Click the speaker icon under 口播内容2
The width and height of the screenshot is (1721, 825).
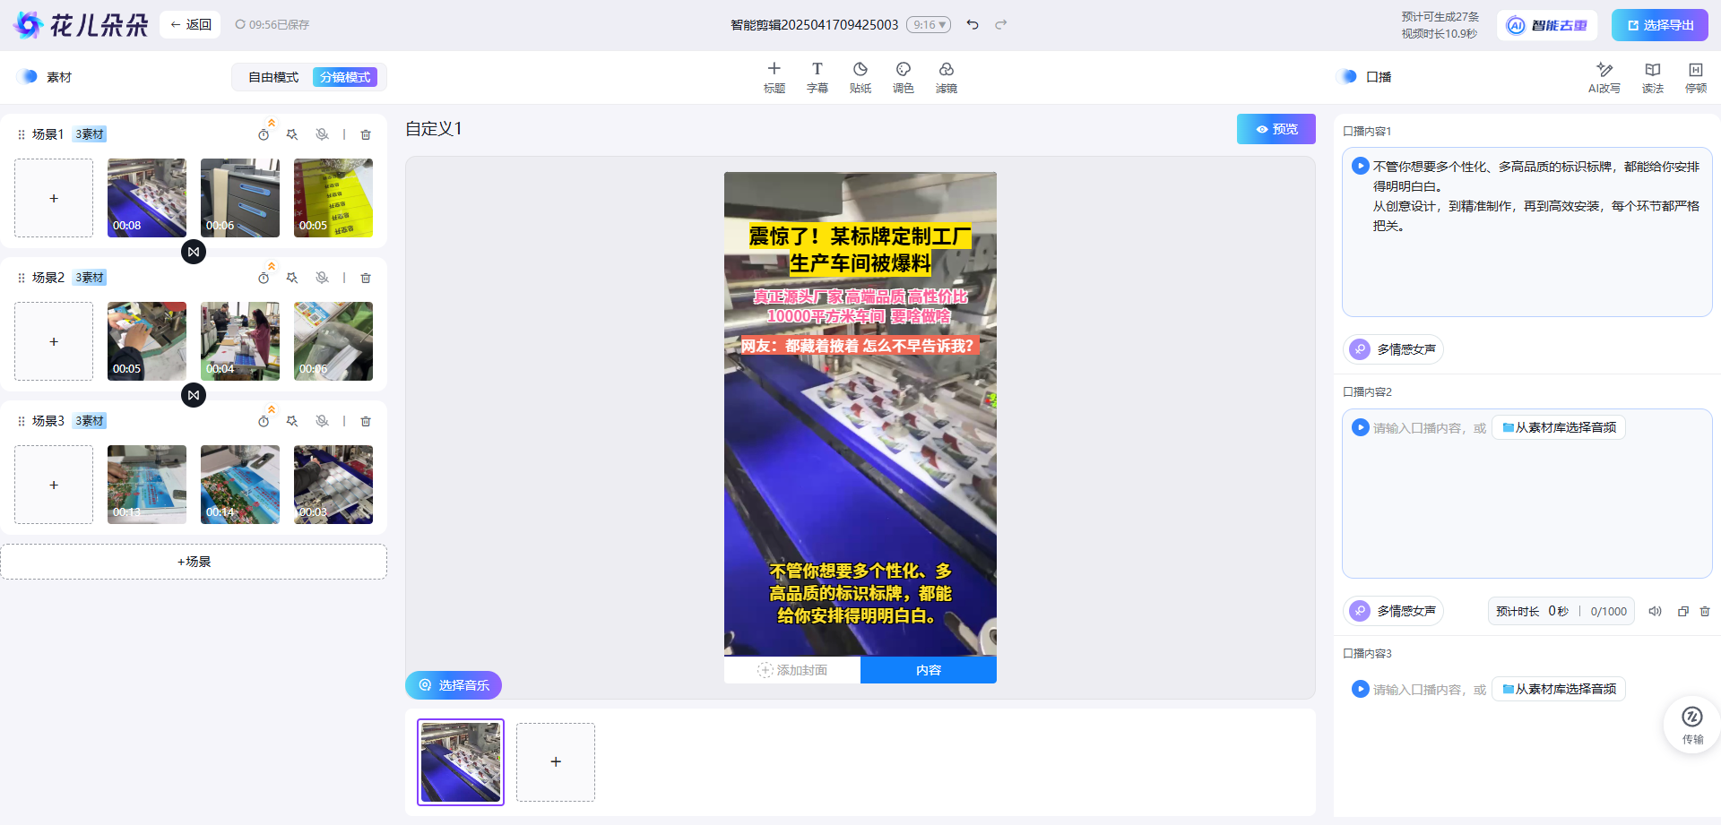[1655, 611]
